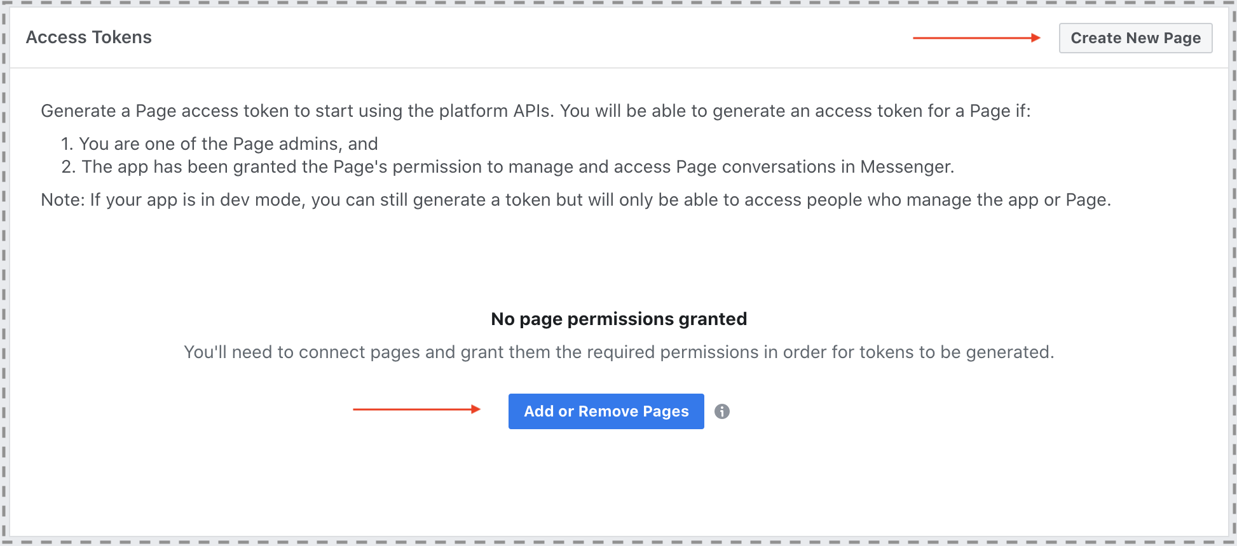Screen dimensions: 1237x546
Task: Click the note about dev mode apps
Action: pyautogui.click(x=575, y=199)
